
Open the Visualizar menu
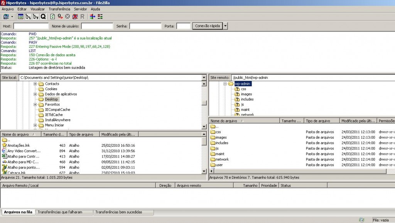pos(37,9)
